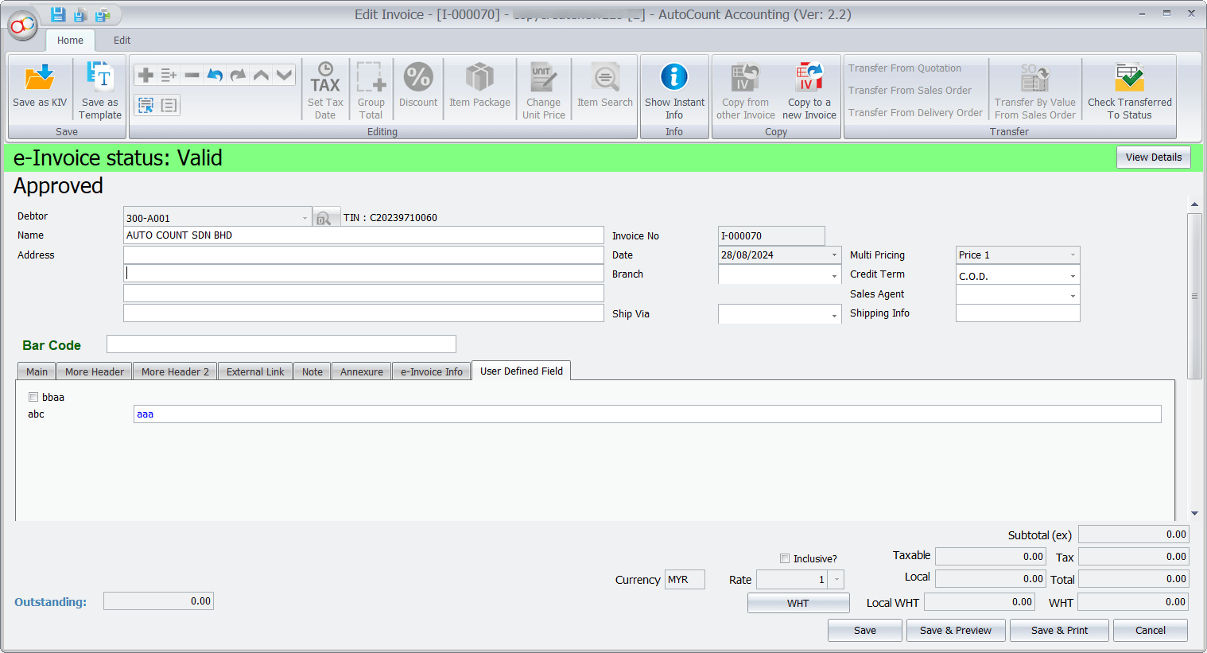Expand the Branch dropdown
Image resolution: width=1207 pixels, height=653 pixels.
tap(834, 275)
